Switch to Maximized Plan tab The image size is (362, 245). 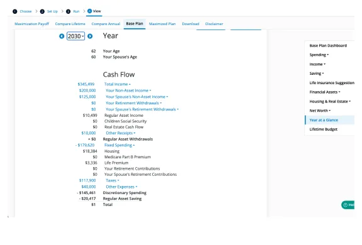162,24
